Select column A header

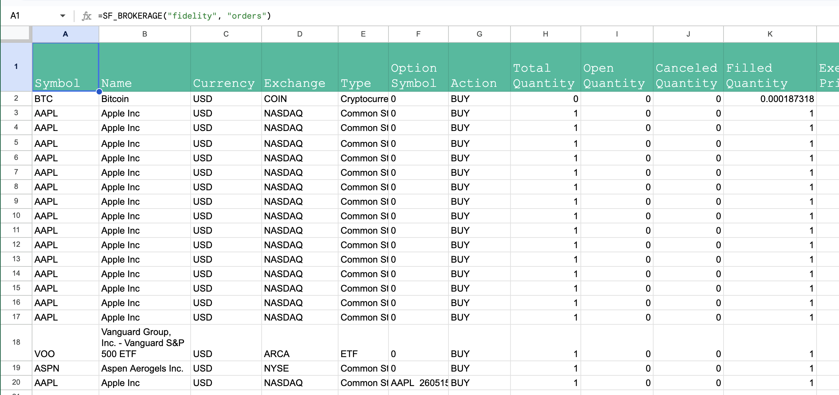(x=65, y=34)
